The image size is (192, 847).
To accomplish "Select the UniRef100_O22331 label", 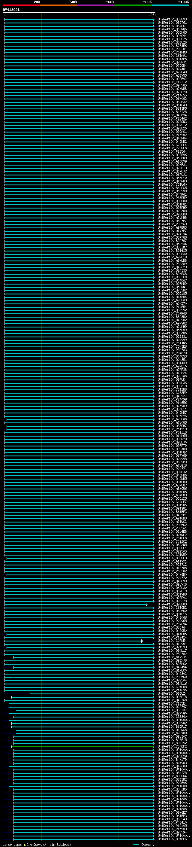I will click(172, 337).
